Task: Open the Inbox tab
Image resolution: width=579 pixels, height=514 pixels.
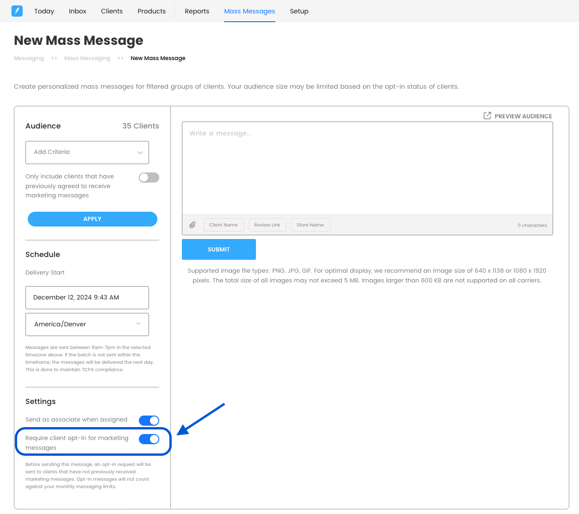Action: 77,11
